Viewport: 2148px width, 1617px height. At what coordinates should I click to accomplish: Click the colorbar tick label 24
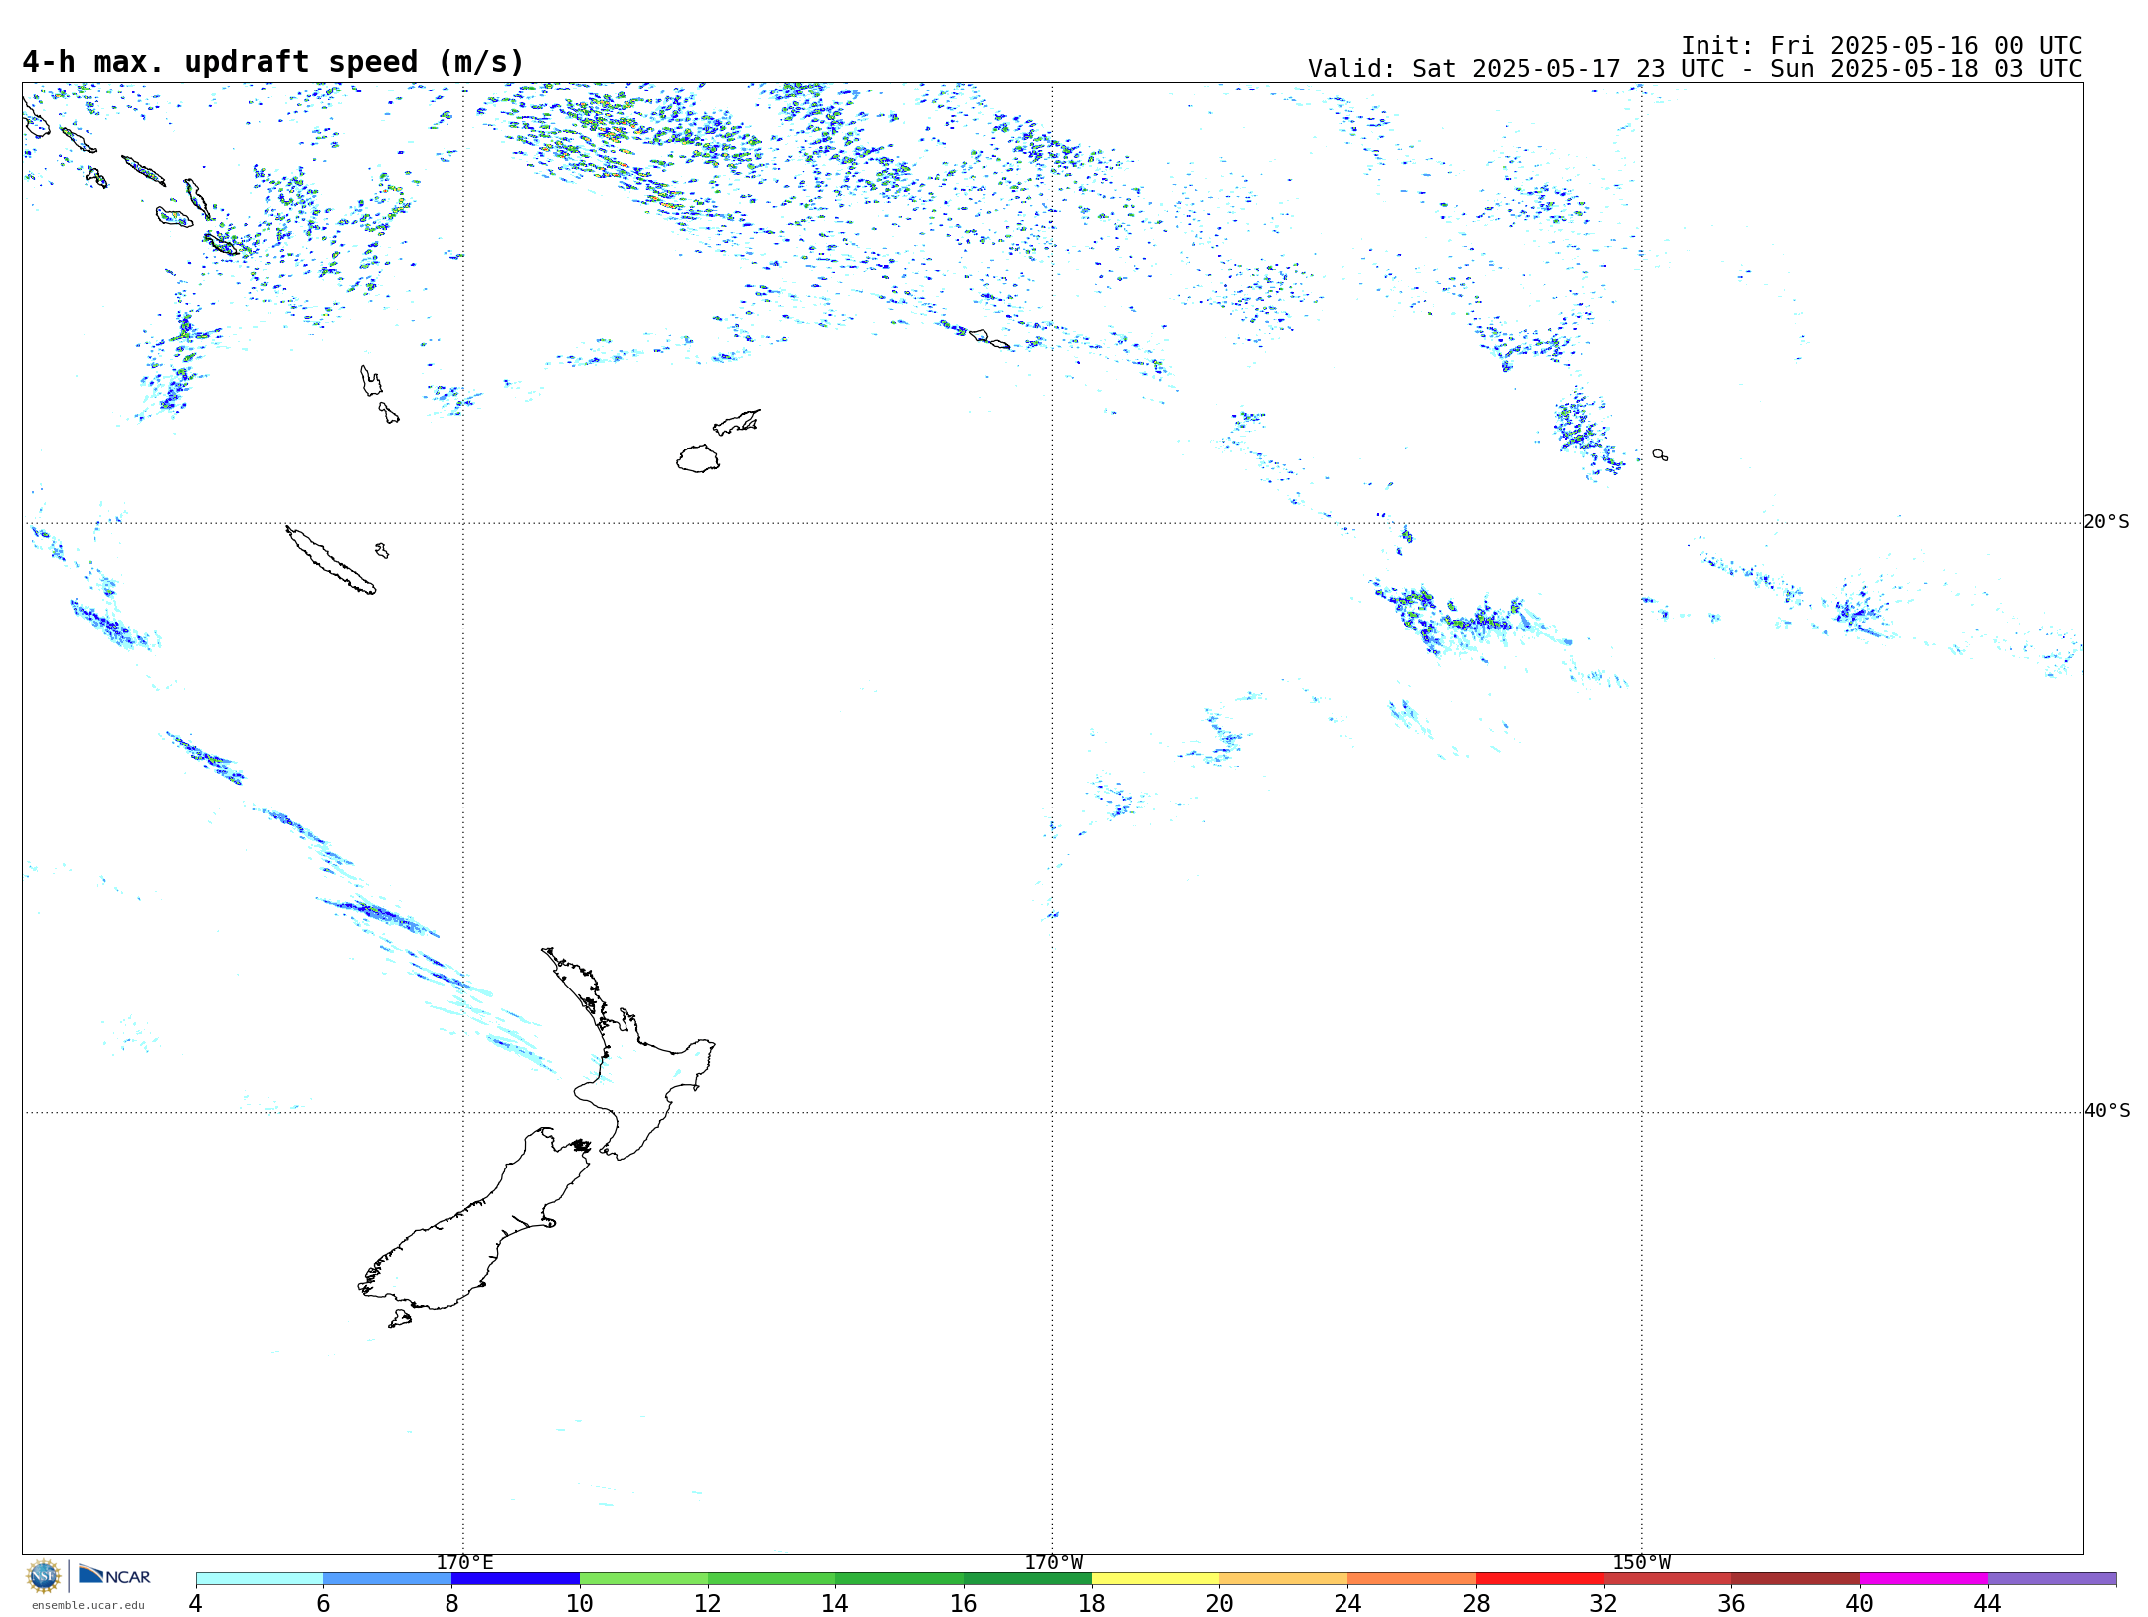click(1347, 1604)
